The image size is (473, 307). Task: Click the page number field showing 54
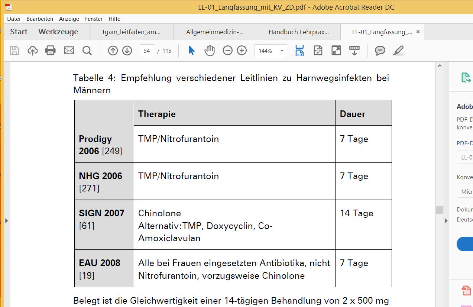coord(147,51)
